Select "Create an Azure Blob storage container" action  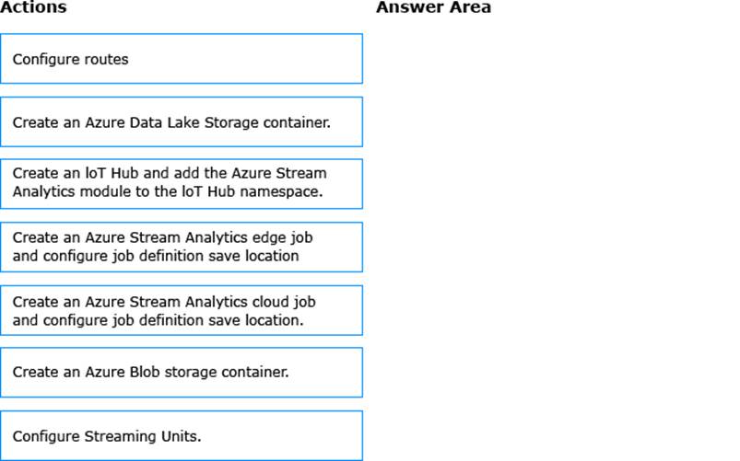click(181, 373)
